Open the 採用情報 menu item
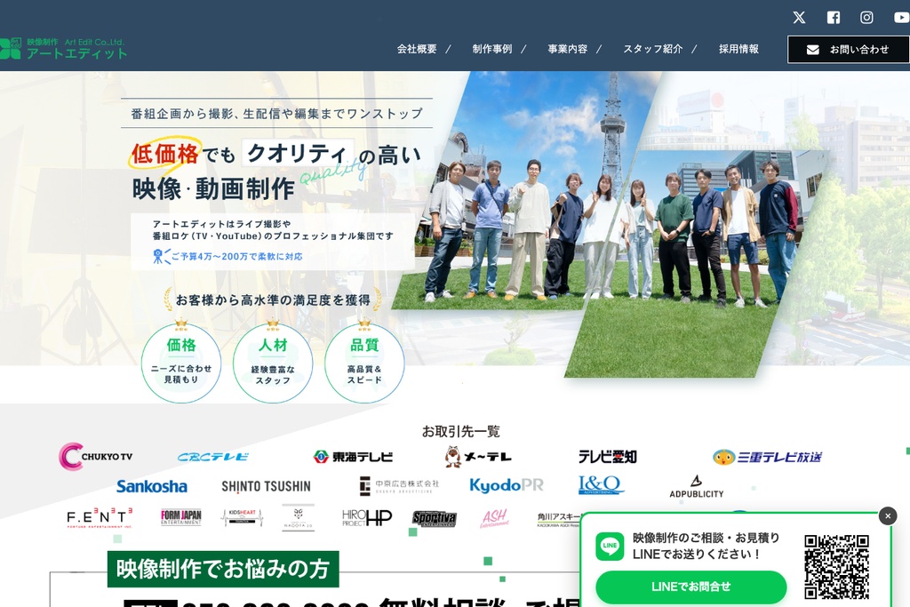Image resolution: width=910 pixels, height=607 pixels. pos(738,49)
